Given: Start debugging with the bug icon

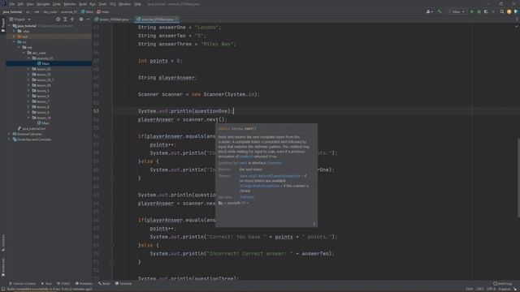Looking at the screenshot, I should [x=479, y=11].
